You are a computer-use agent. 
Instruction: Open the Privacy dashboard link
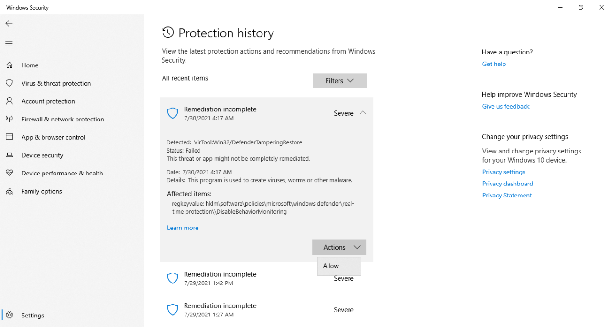point(507,184)
